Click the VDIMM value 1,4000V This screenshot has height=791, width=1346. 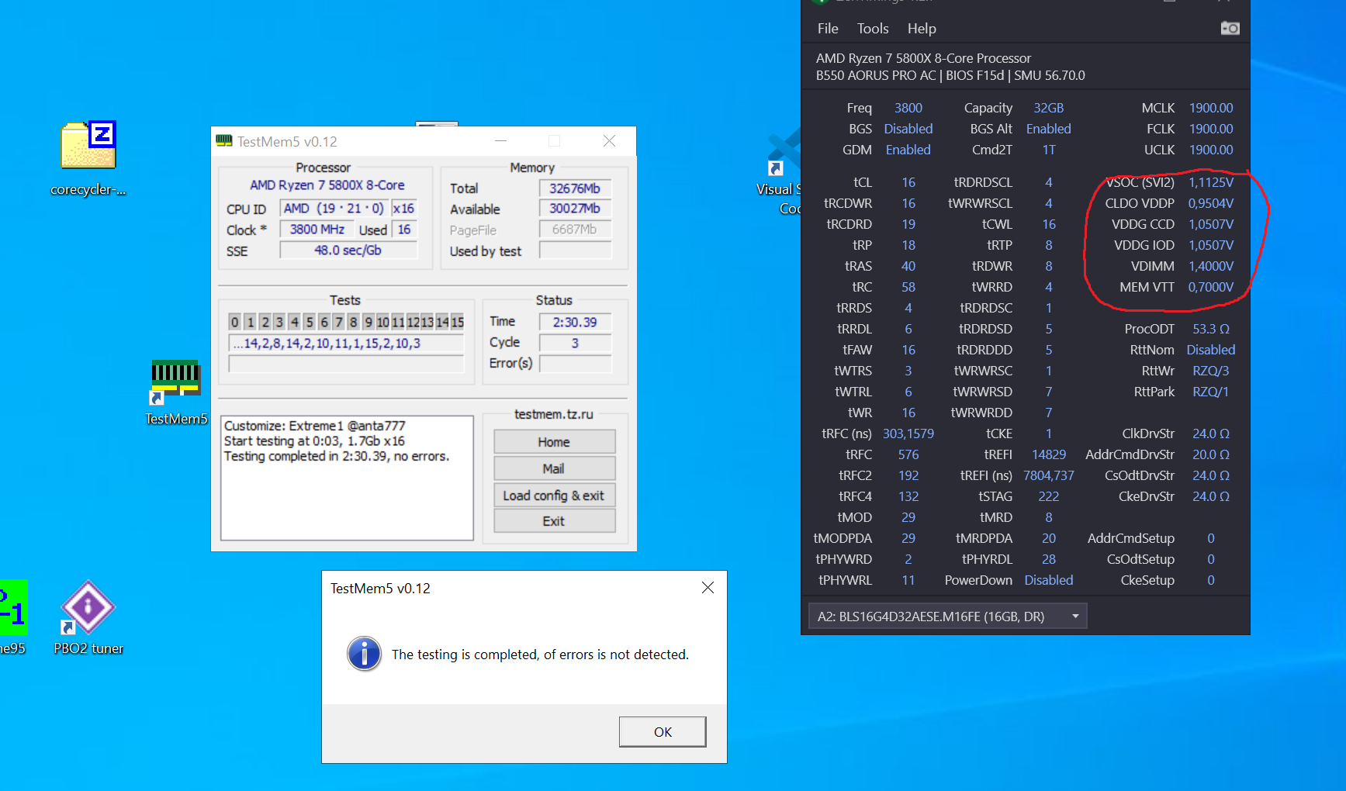1211,266
